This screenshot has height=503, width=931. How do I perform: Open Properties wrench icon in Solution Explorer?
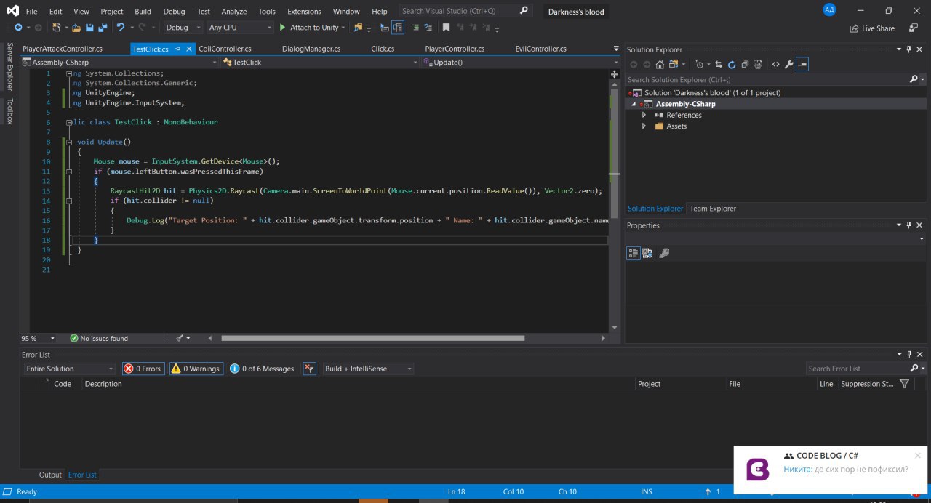point(788,64)
